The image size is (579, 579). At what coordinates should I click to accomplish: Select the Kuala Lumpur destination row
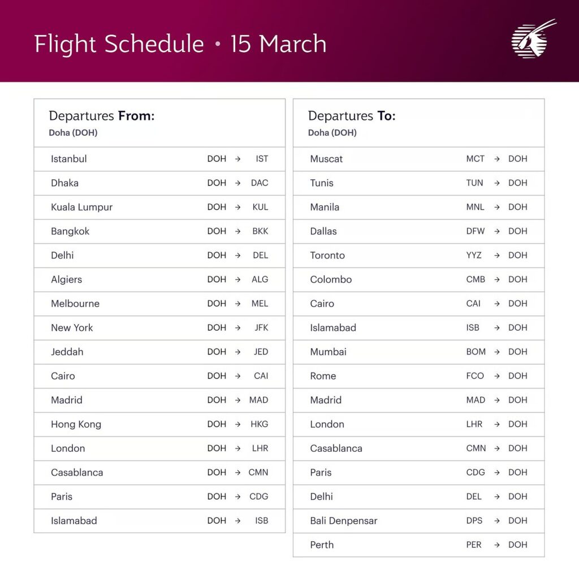tap(159, 207)
